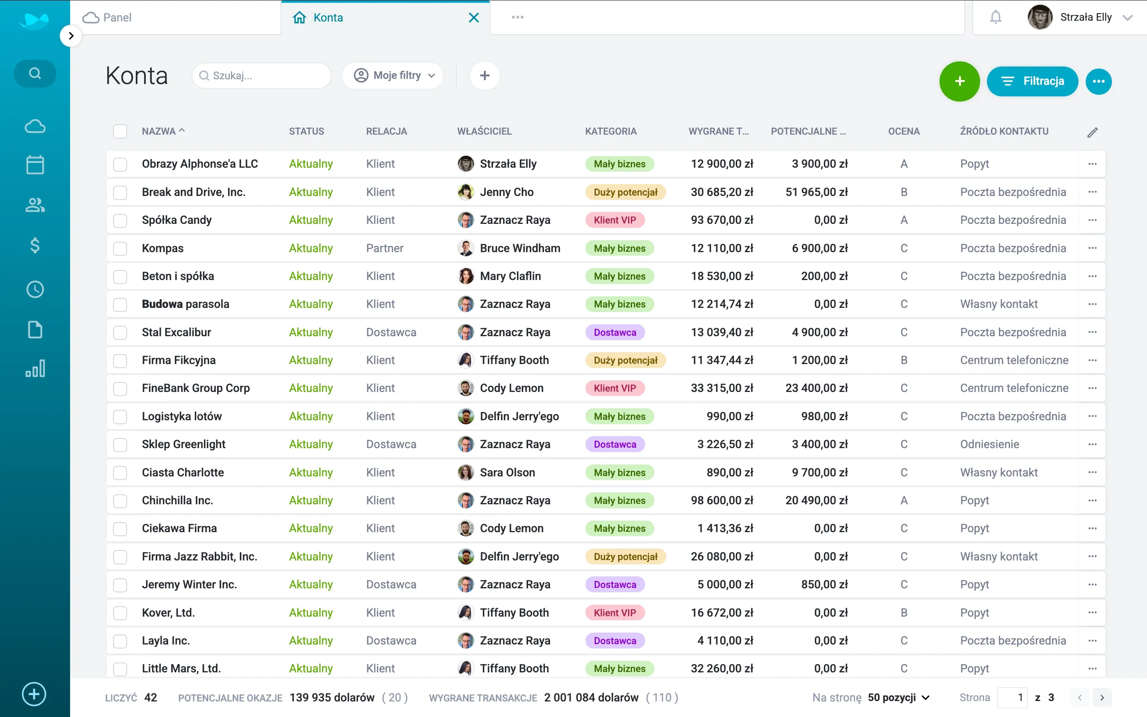Open the document icon in sidebar
1147x717 pixels.
pyautogui.click(x=35, y=329)
